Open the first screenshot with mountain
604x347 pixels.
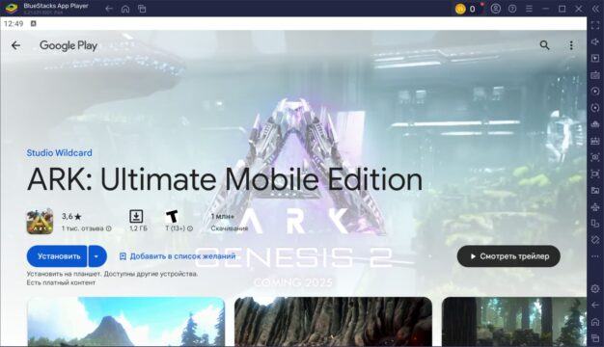(x=126, y=321)
